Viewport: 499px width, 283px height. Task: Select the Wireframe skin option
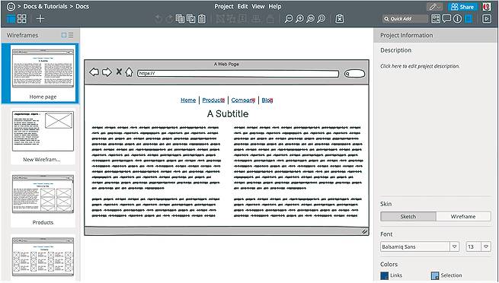(463, 217)
